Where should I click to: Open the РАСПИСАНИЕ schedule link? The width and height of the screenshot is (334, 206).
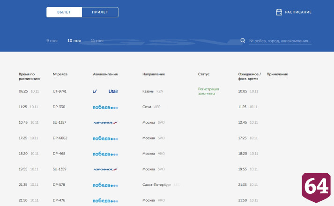[x=298, y=12]
